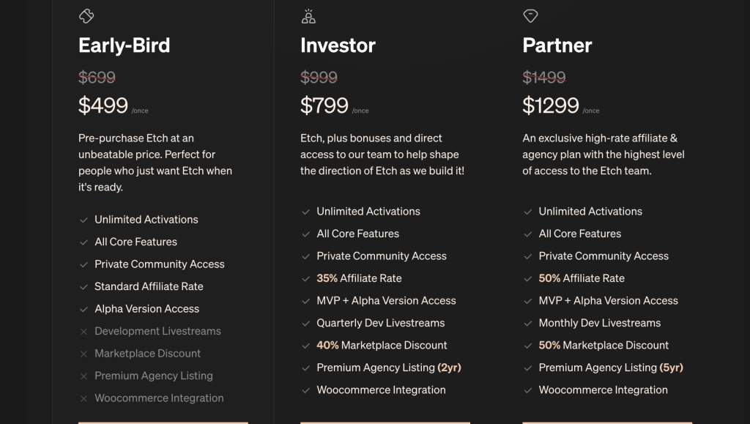The height and width of the screenshot is (424, 750).
Task: Click the Partner plan heading
Action: click(557, 45)
